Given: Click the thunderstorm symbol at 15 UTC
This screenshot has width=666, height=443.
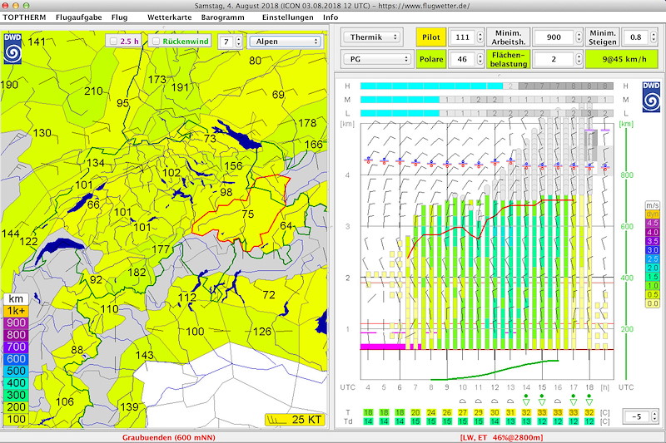Looking at the screenshot, I should click(542, 400).
